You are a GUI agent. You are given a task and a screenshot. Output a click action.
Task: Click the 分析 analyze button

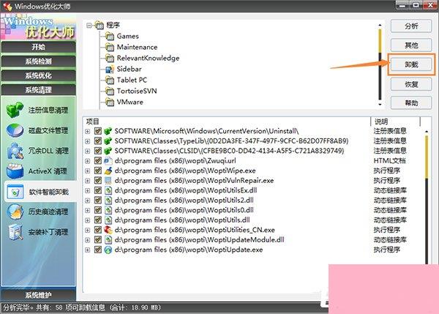click(411, 26)
